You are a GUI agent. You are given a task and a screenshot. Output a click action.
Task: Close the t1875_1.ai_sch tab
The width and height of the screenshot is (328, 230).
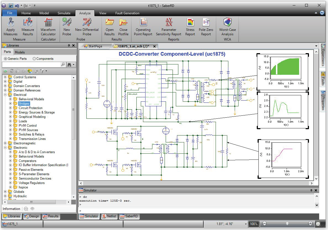(154, 46)
